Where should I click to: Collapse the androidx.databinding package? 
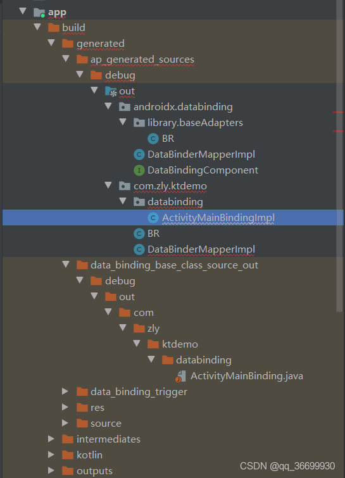[108, 106]
